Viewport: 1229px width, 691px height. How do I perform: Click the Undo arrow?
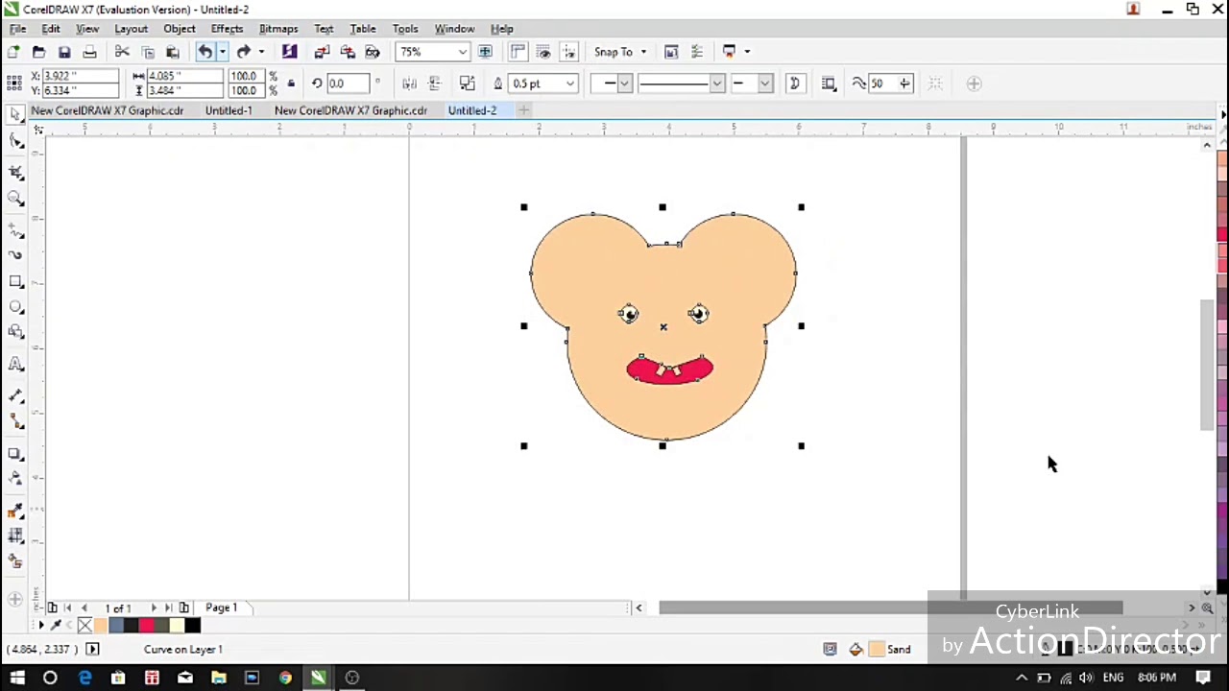click(x=205, y=52)
